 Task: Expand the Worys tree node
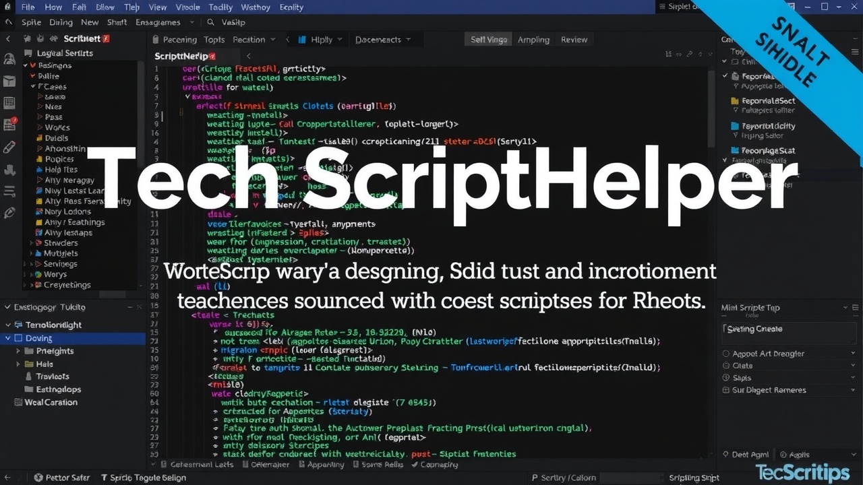coord(32,275)
